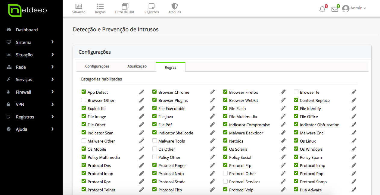Enable the Protocol Services checkbox
The width and height of the screenshot is (380, 195).
[225, 181]
